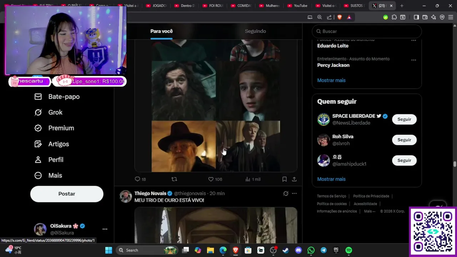The image size is (457, 257).
Task: Switch to the Seguindo tab
Action: tap(255, 31)
